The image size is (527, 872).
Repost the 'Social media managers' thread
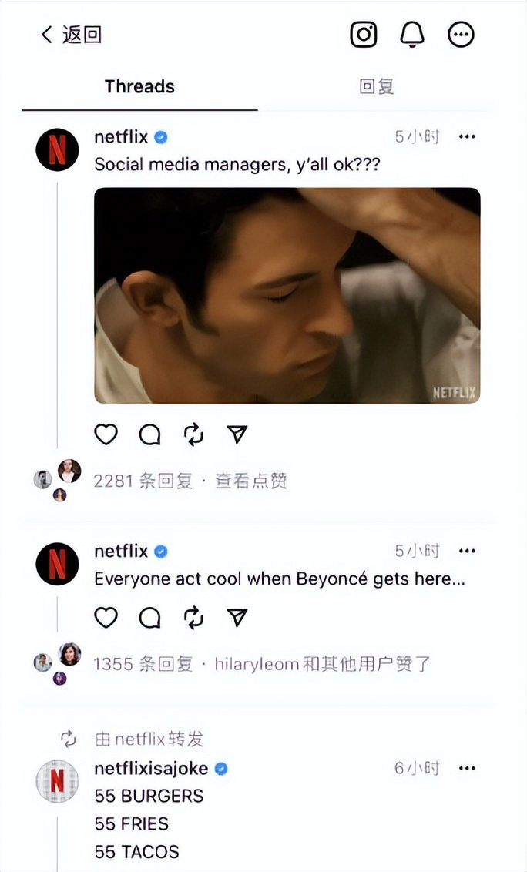[193, 434]
